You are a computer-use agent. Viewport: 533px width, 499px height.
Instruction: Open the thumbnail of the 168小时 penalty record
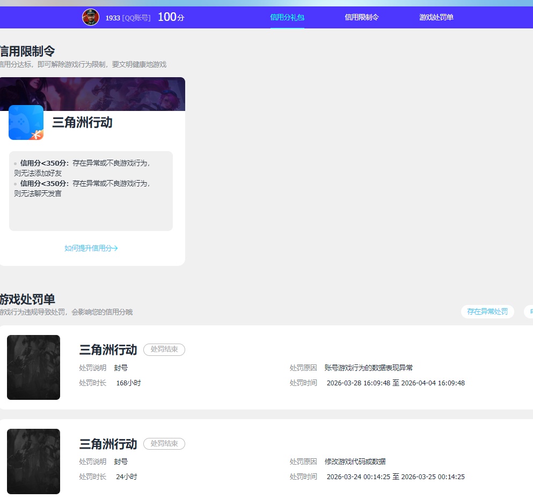click(34, 367)
